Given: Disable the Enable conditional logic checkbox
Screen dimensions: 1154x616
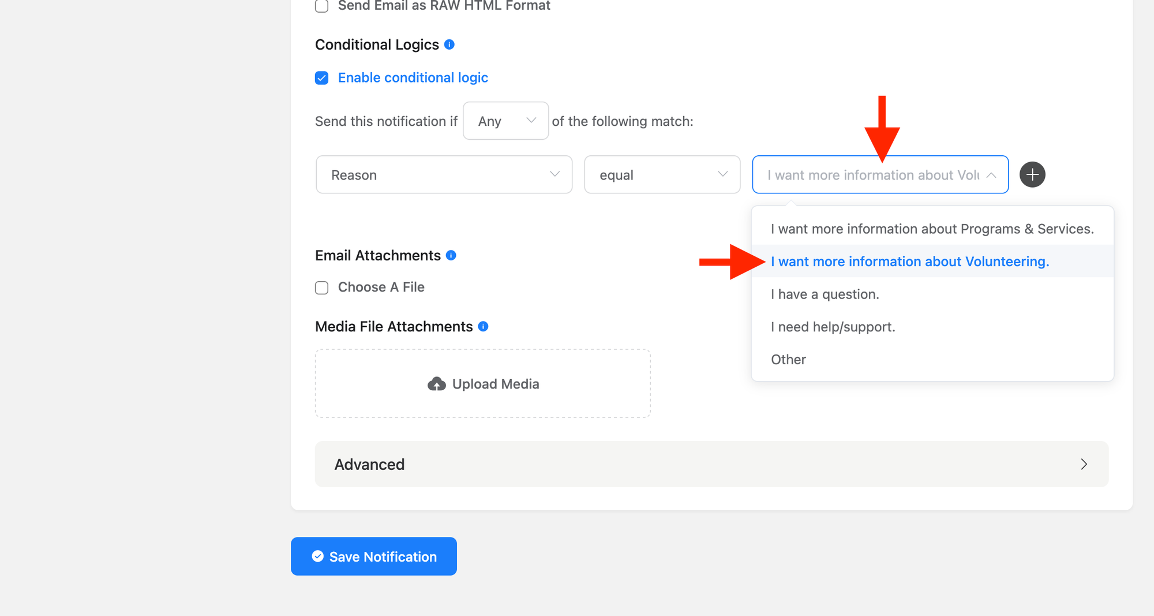Looking at the screenshot, I should coord(322,78).
